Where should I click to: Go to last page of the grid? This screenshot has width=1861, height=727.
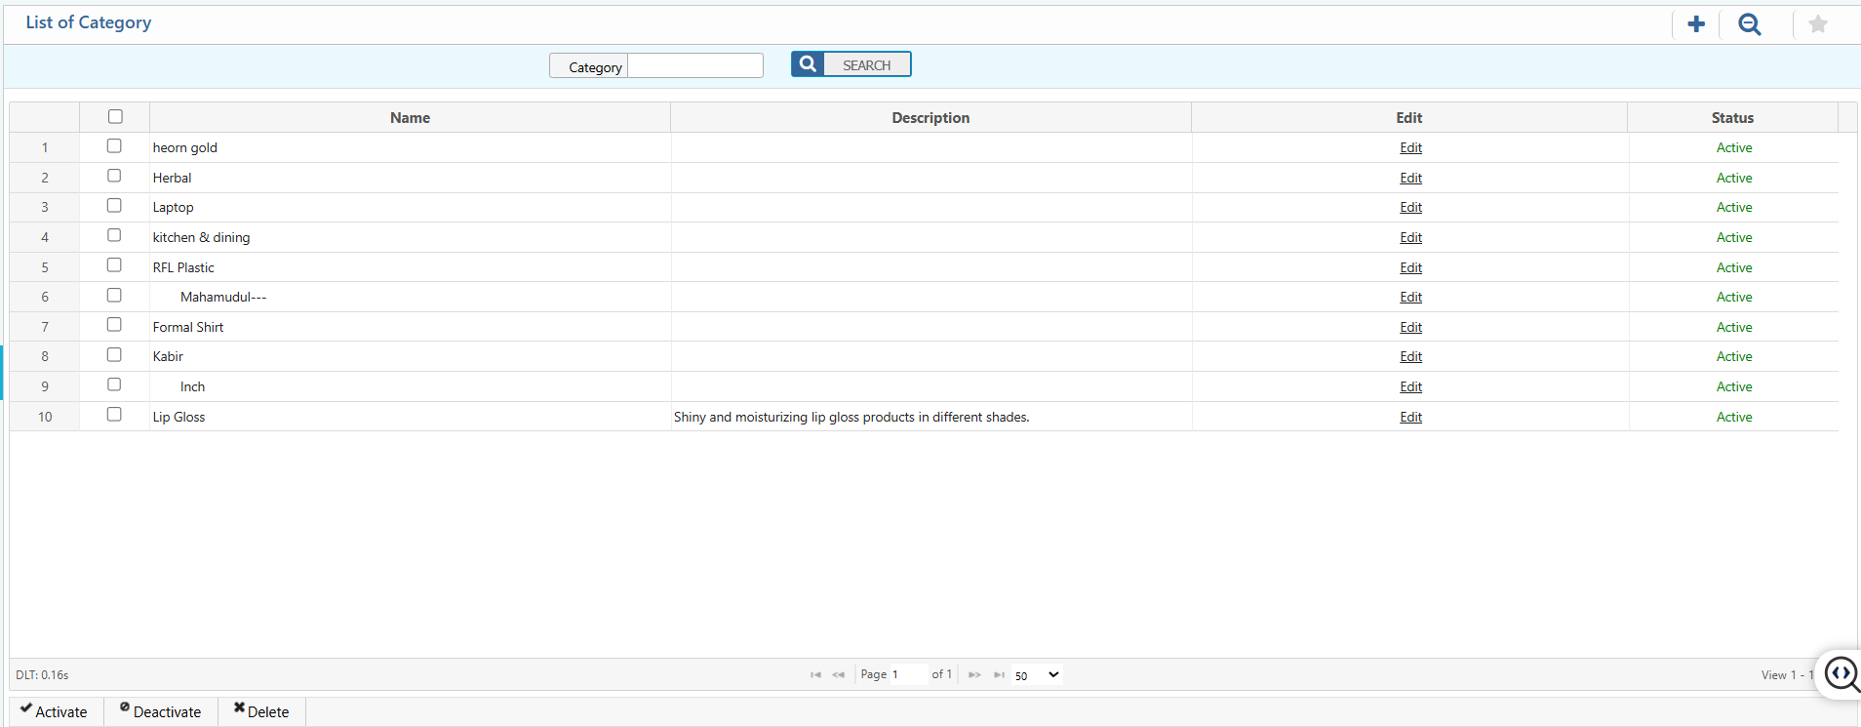(x=999, y=674)
